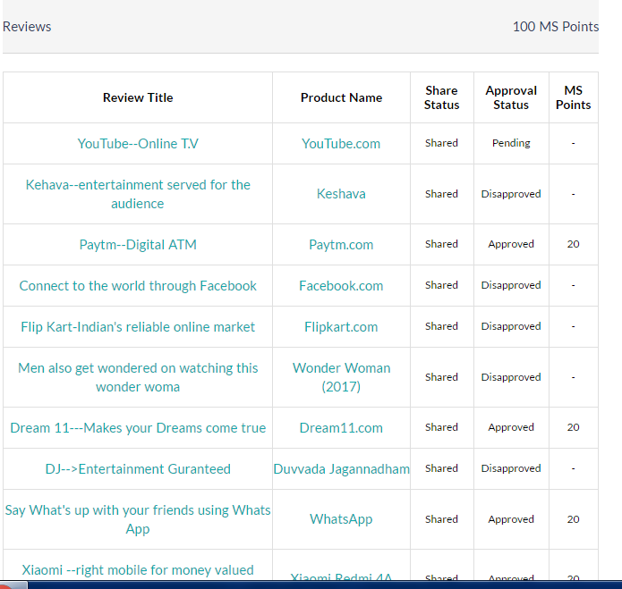622x589 pixels.
Task: Select Shared status in the Dream11 row
Action: [x=441, y=427]
